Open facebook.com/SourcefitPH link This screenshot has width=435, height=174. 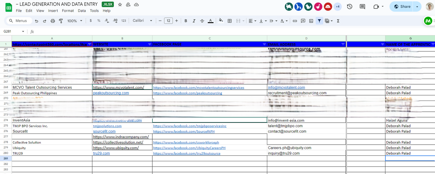(x=184, y=132)
